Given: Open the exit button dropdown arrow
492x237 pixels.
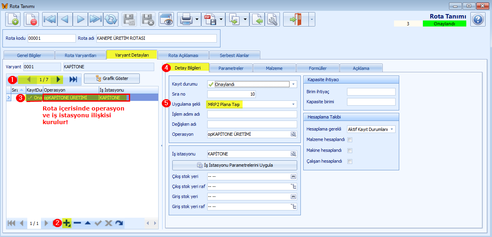Looking at the screenshot, I should (311, 19).
